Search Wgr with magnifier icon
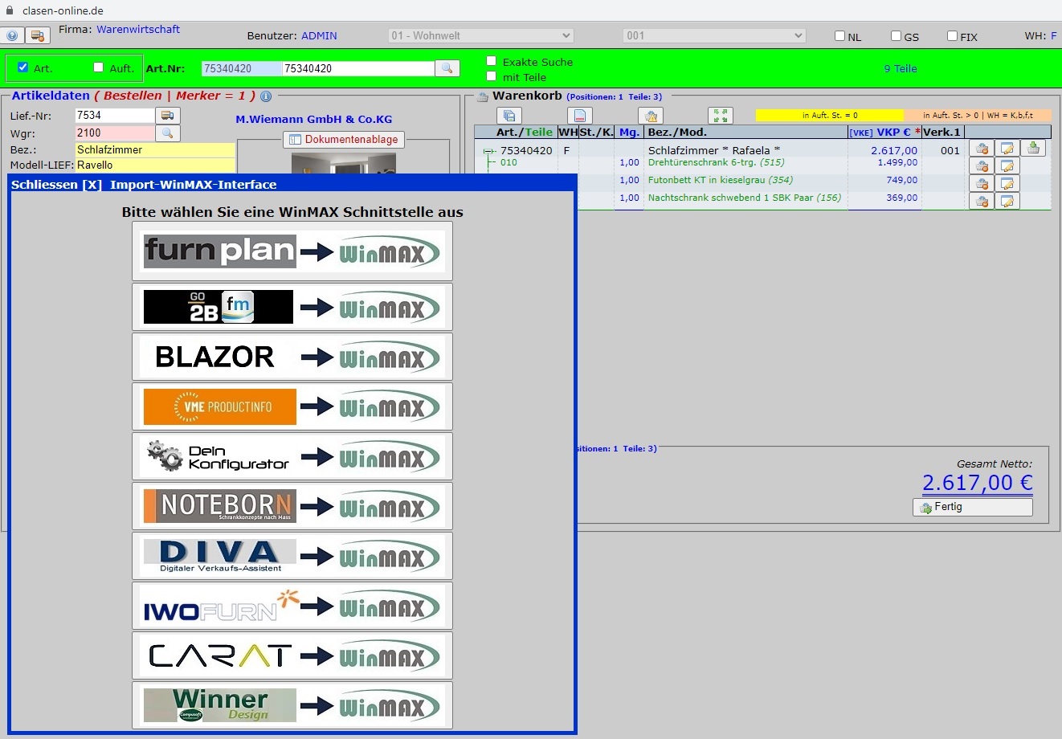 click(168, 133)
